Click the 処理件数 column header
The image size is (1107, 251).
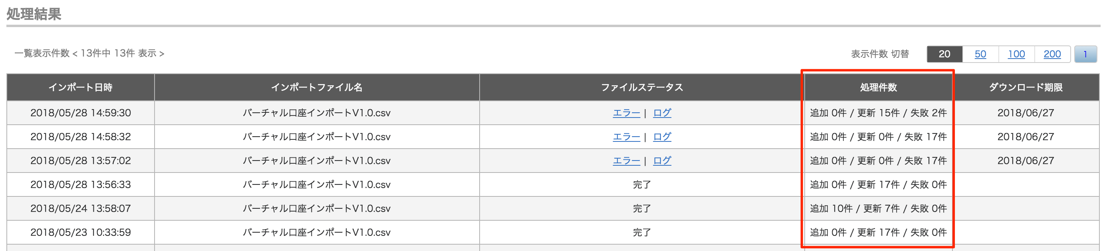click(x=878, y=88)
